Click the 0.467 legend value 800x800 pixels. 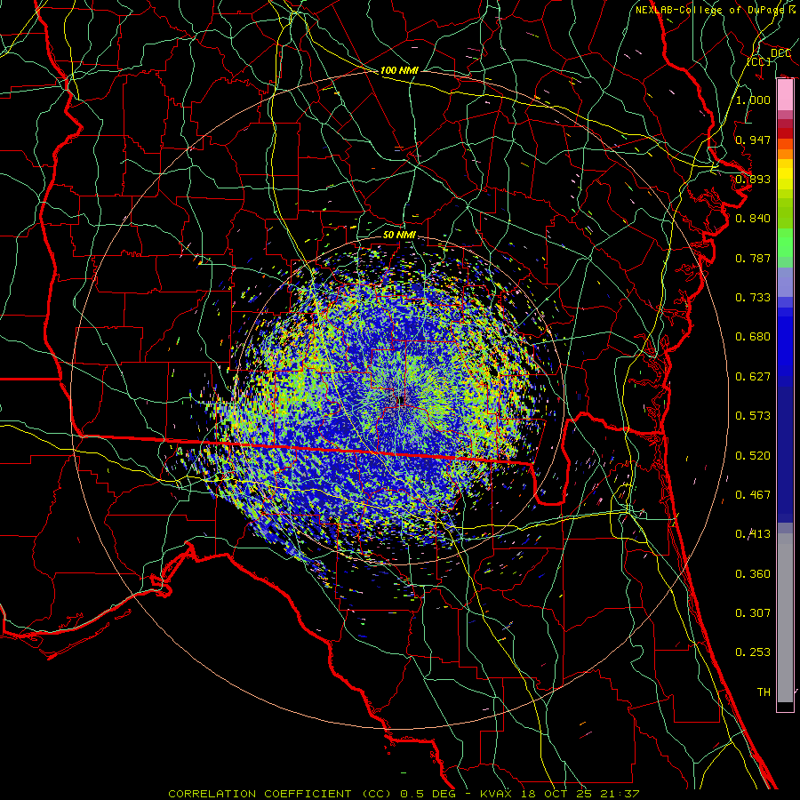(753, 495)
